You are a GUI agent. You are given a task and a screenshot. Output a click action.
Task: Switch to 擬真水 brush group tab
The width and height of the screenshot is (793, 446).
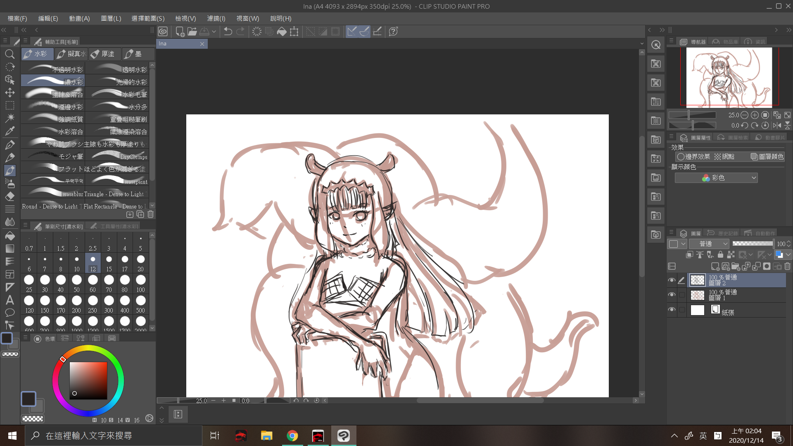tap(71, 54)
